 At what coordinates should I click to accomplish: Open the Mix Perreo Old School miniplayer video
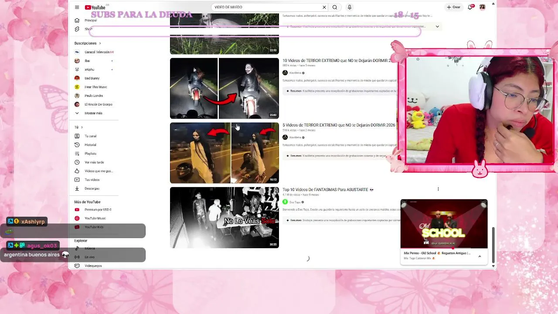(444, 224)
